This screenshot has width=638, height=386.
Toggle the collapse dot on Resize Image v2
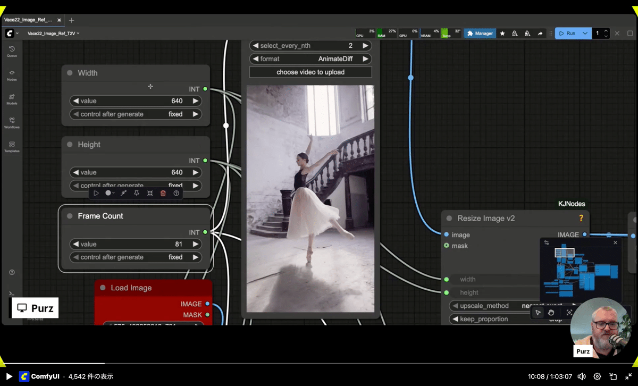pos(449,219)
